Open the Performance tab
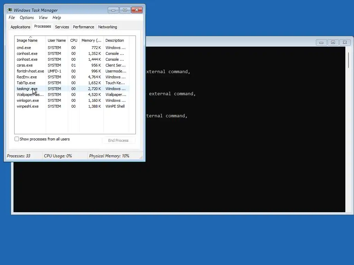This screenshot has height=265, width=354. (84, 27)
